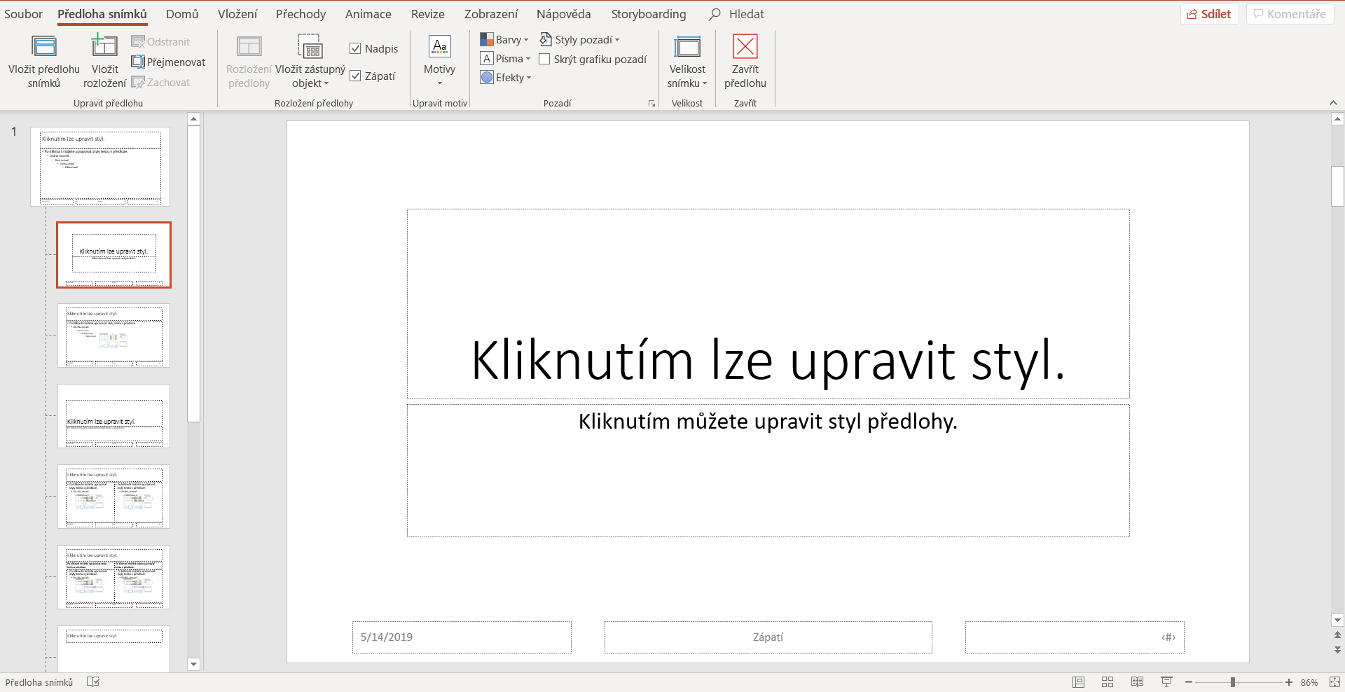Expand the Písma fonts dropdown
Viewport: 1345px width, 692px height.
pos(506,59)
